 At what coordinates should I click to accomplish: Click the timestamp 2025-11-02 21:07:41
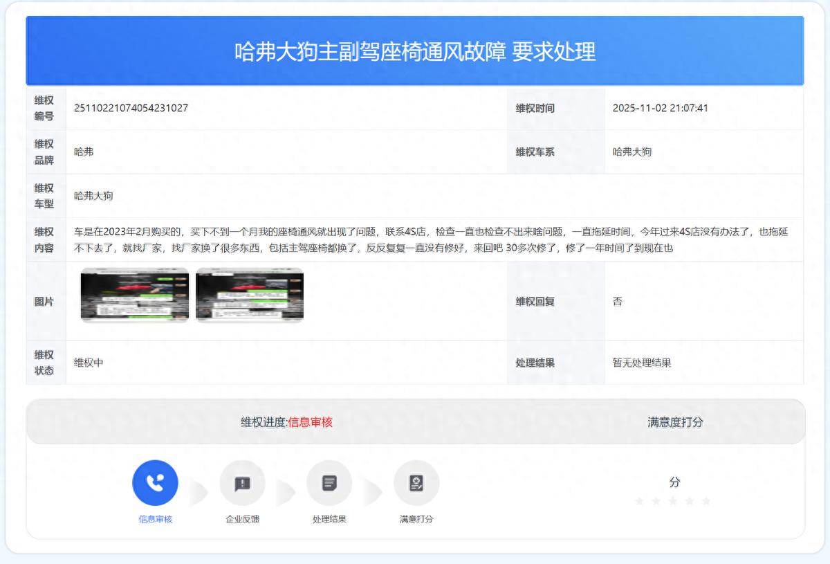click(x=661, y=108)
